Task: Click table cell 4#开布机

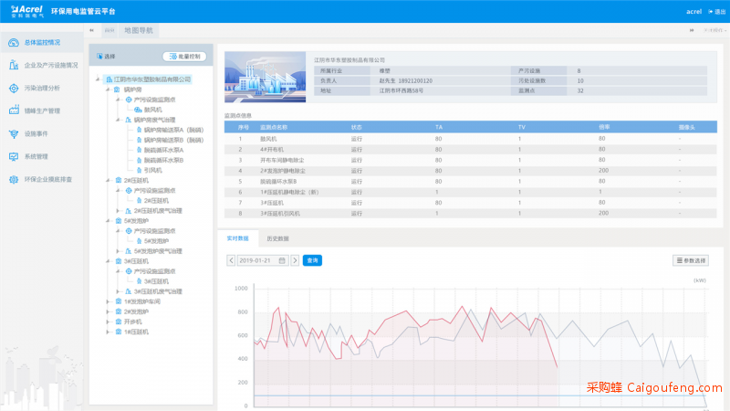Action: point(271,150)
